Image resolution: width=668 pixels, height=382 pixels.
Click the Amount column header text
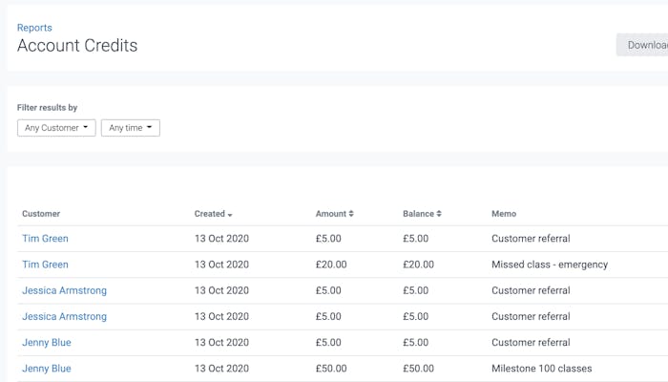(x=330, y=214)
